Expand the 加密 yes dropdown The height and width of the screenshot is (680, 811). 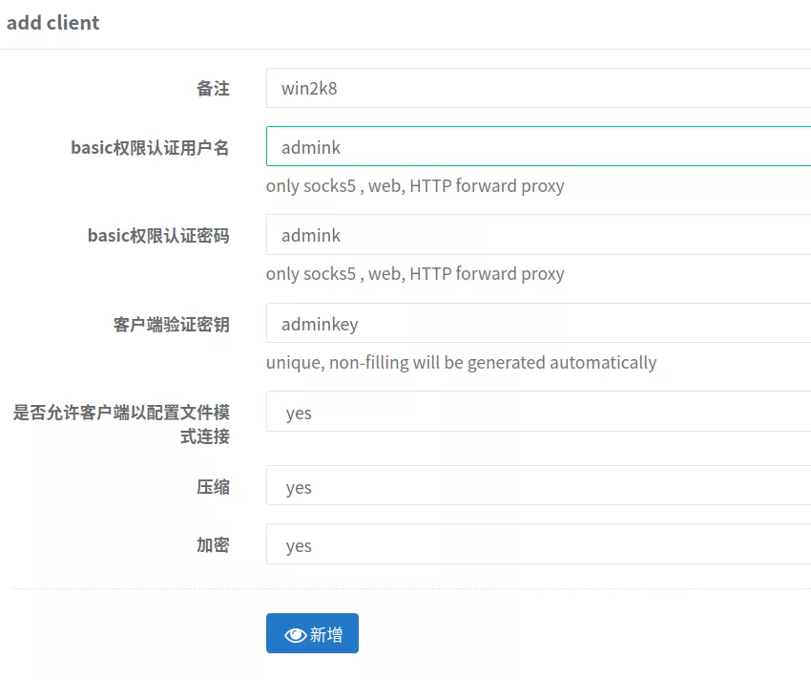538,544
